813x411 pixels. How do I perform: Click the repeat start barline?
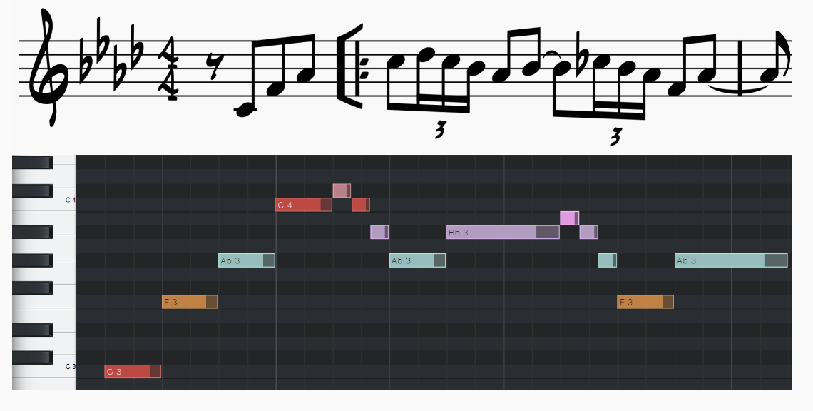click(x=351, y=66)
